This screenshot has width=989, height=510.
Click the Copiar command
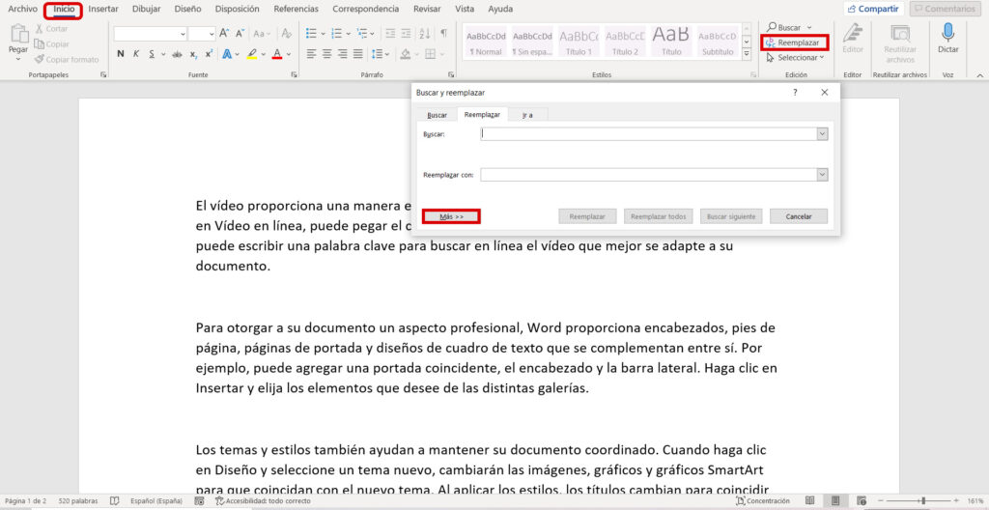pyautogui.click(x=52, y=44)
